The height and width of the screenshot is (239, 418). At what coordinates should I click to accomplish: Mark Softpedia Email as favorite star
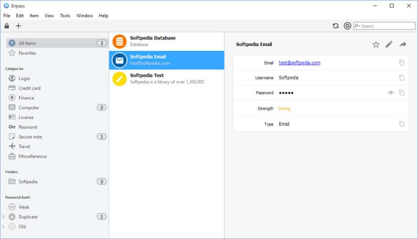point(376,44)
